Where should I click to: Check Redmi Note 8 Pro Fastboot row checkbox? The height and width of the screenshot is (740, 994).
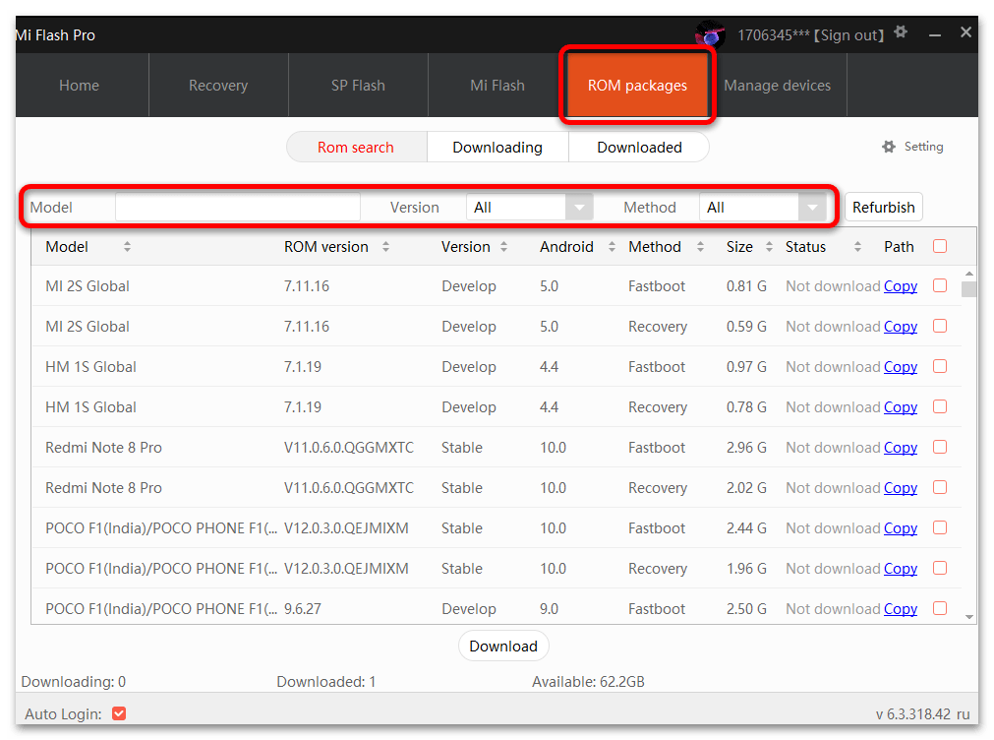click(x=940, y=447)
